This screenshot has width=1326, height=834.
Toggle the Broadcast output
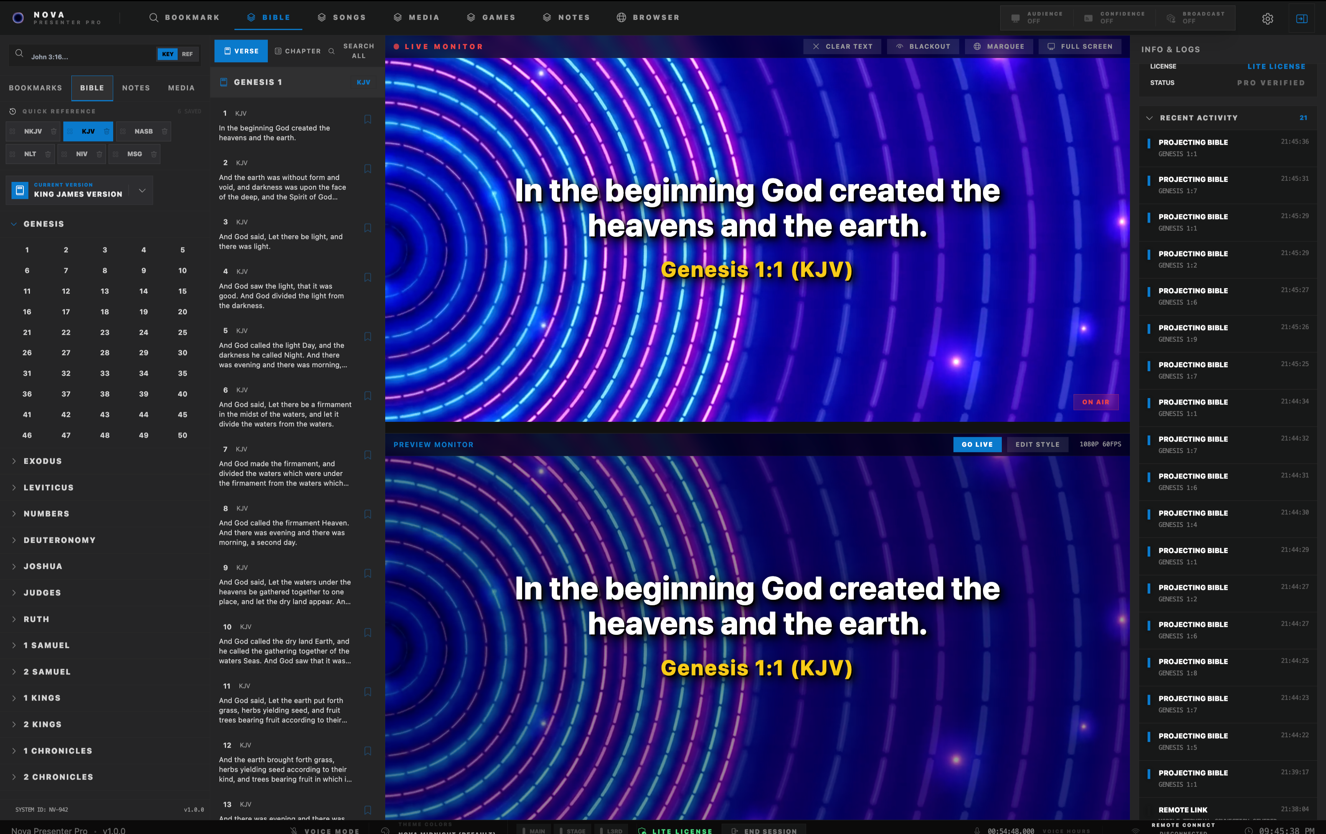(x=1196, y=18)
